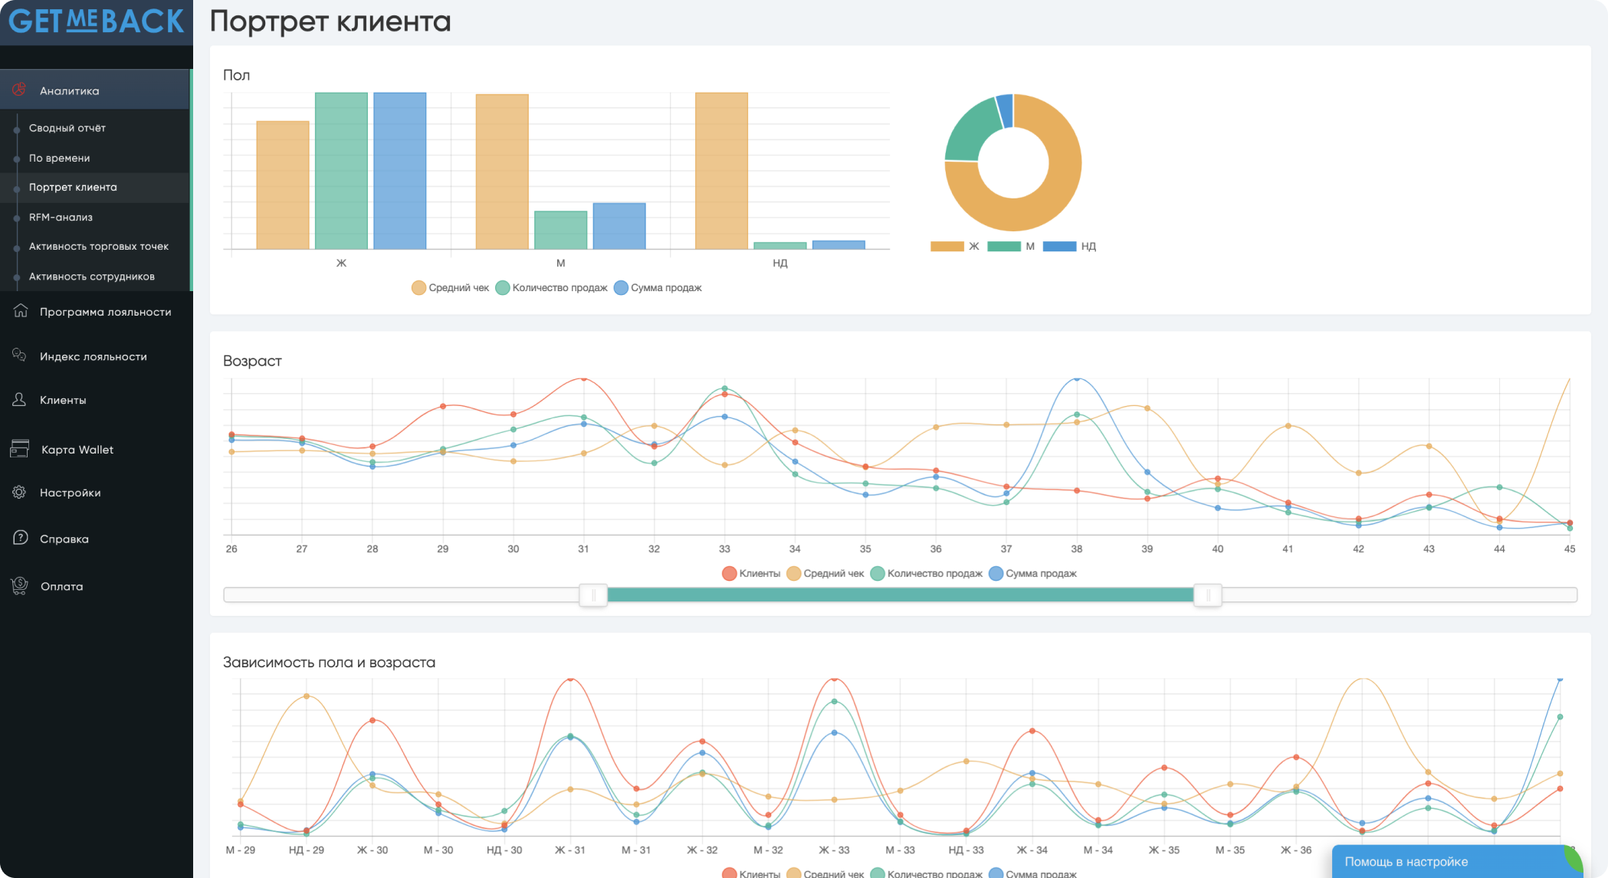
Task: Click the Ж - 33 axis label
Action: pos(834,850)
